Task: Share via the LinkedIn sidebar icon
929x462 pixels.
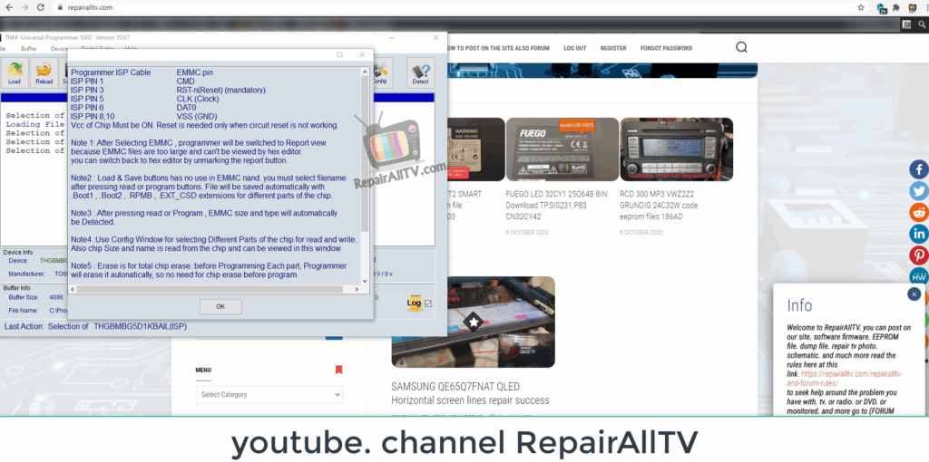Action: click(918, 234)
